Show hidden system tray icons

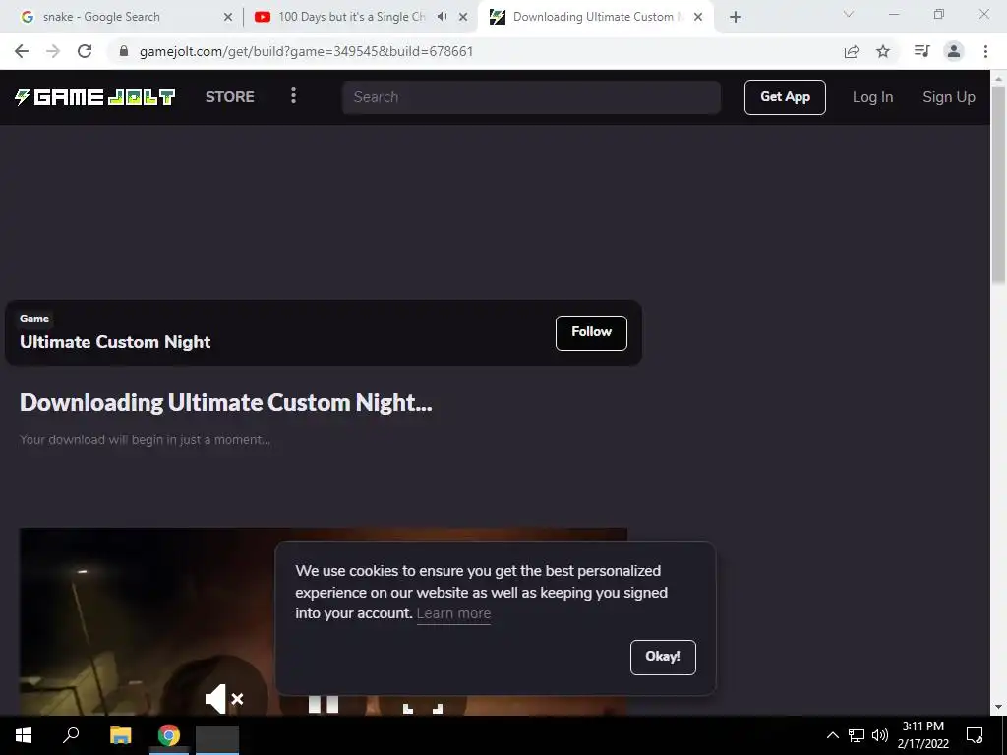coord(832,735)
